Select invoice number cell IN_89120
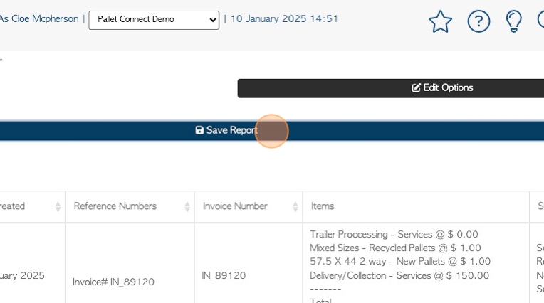 [x=224, y=276]
